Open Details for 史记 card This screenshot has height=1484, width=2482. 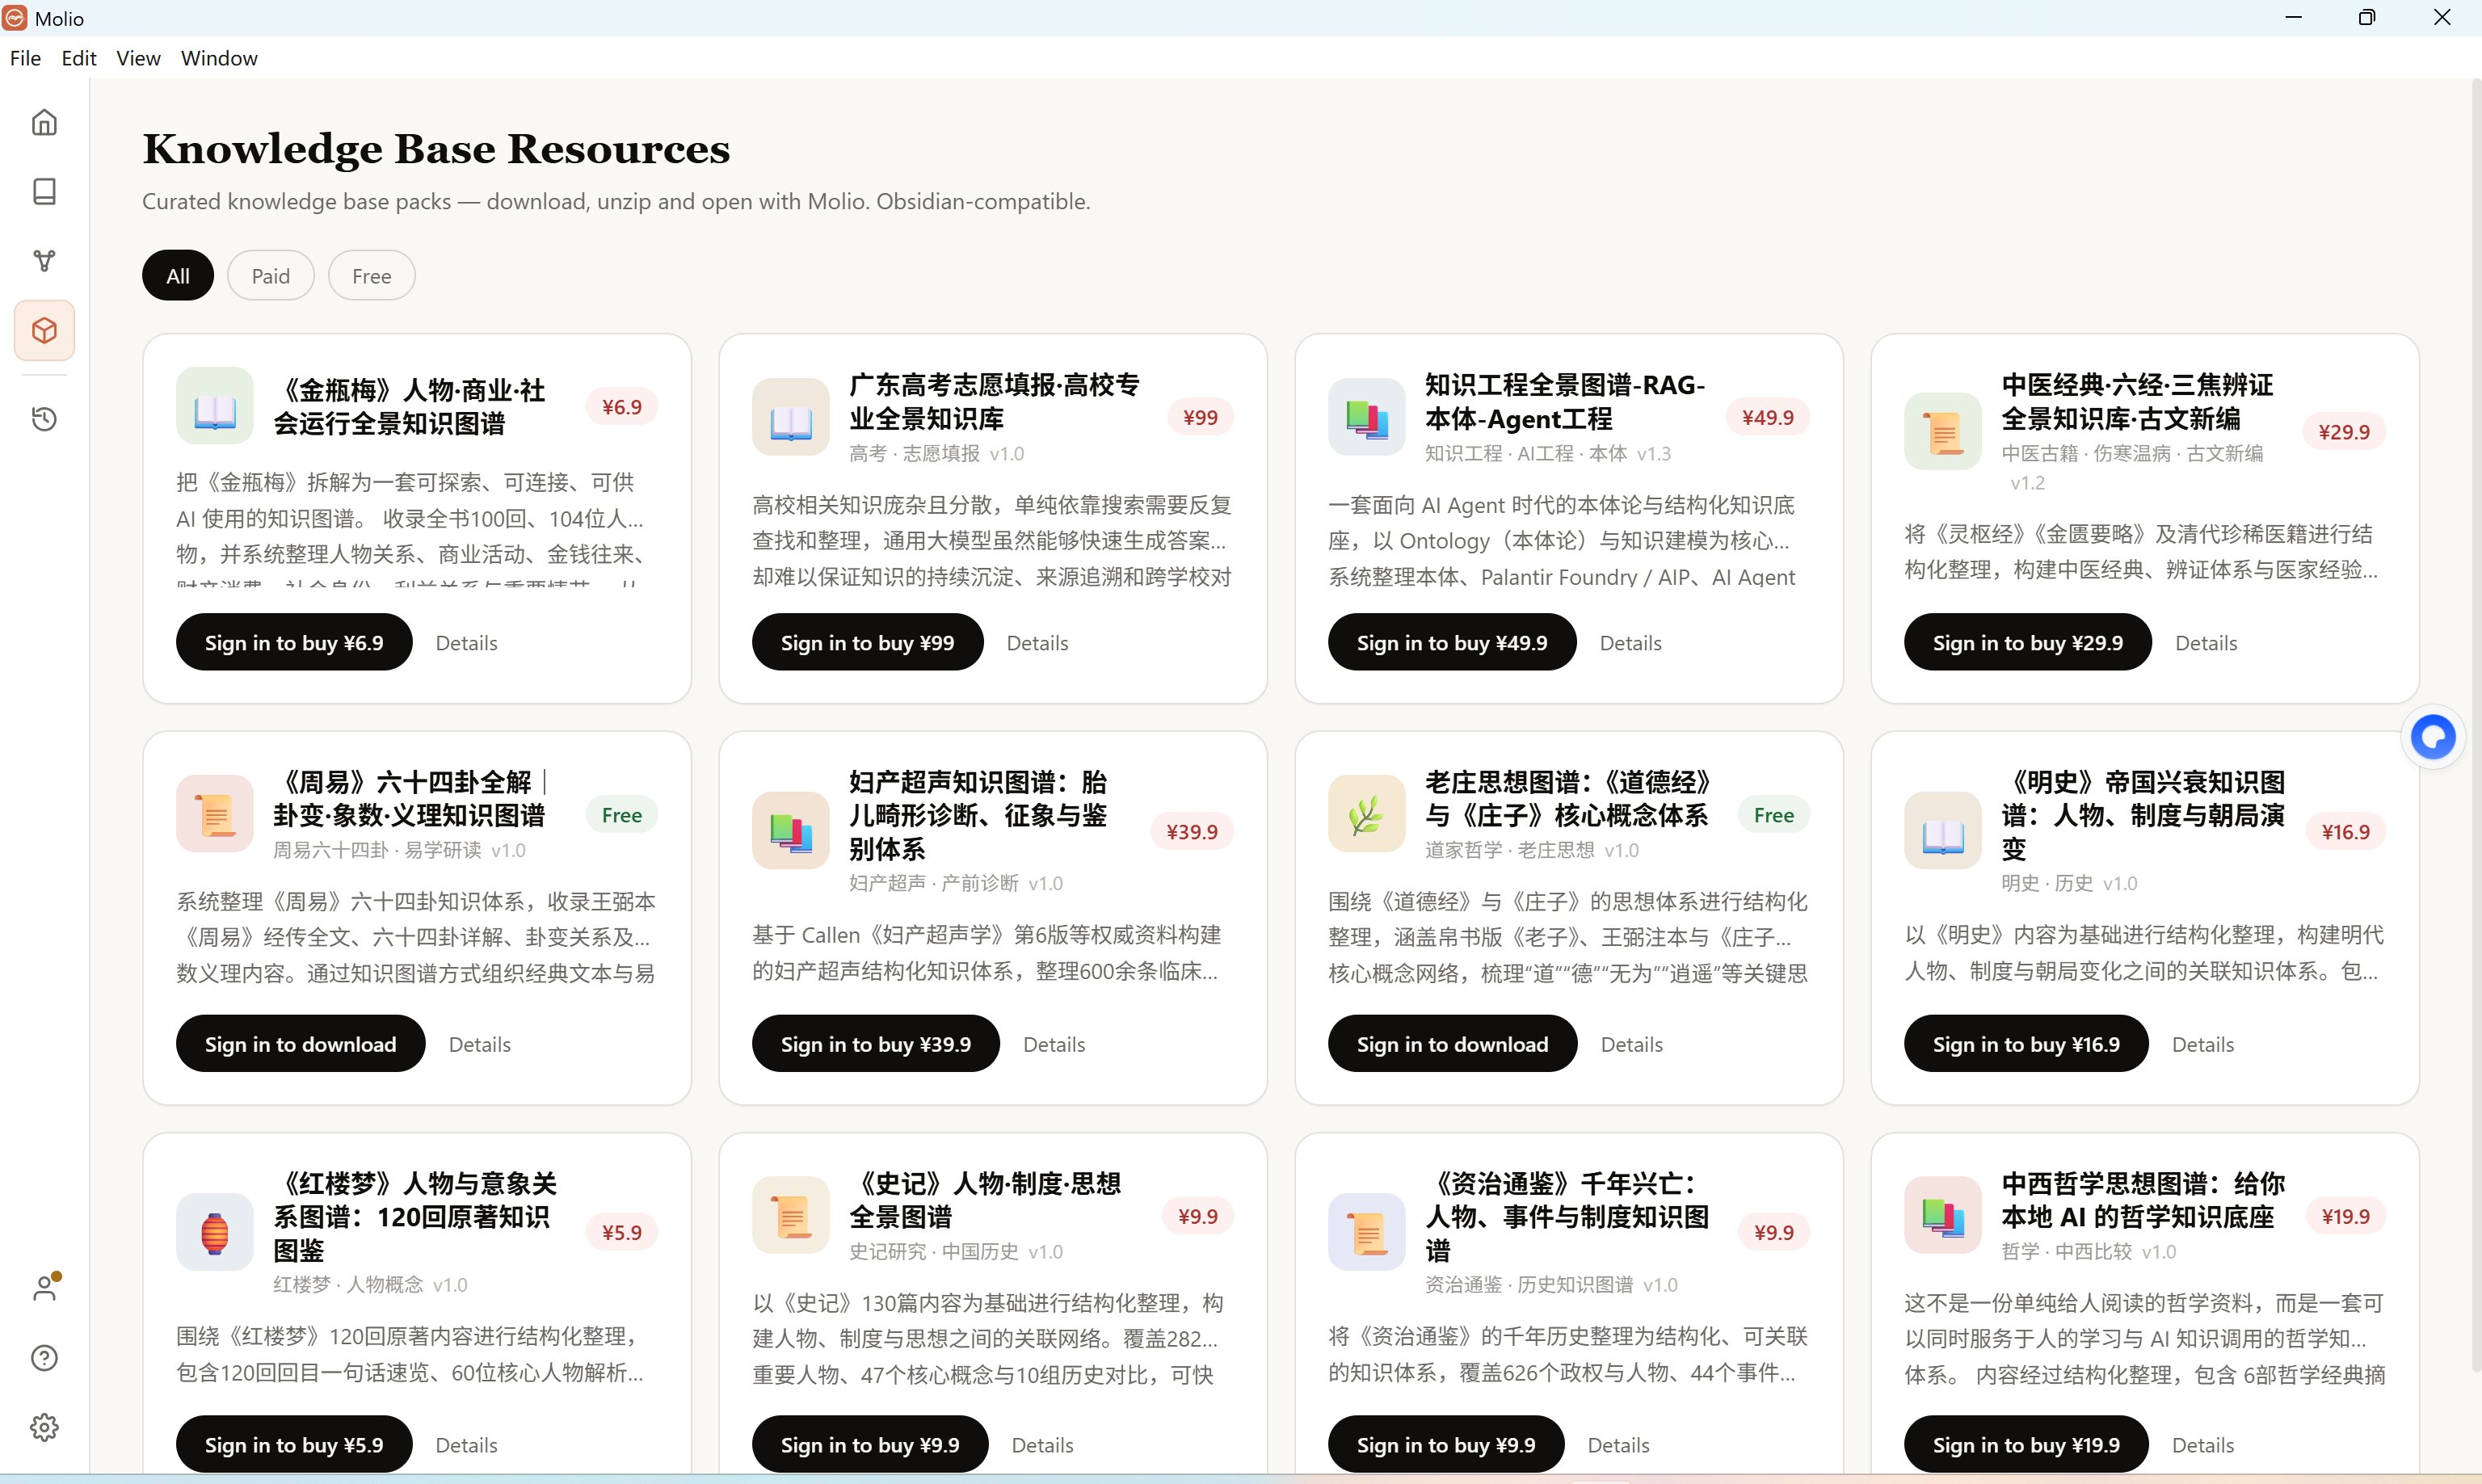pos(1042,1445)
